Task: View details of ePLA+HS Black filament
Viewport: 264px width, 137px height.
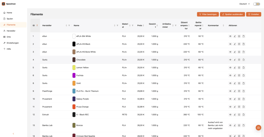Action: point(230,44)
